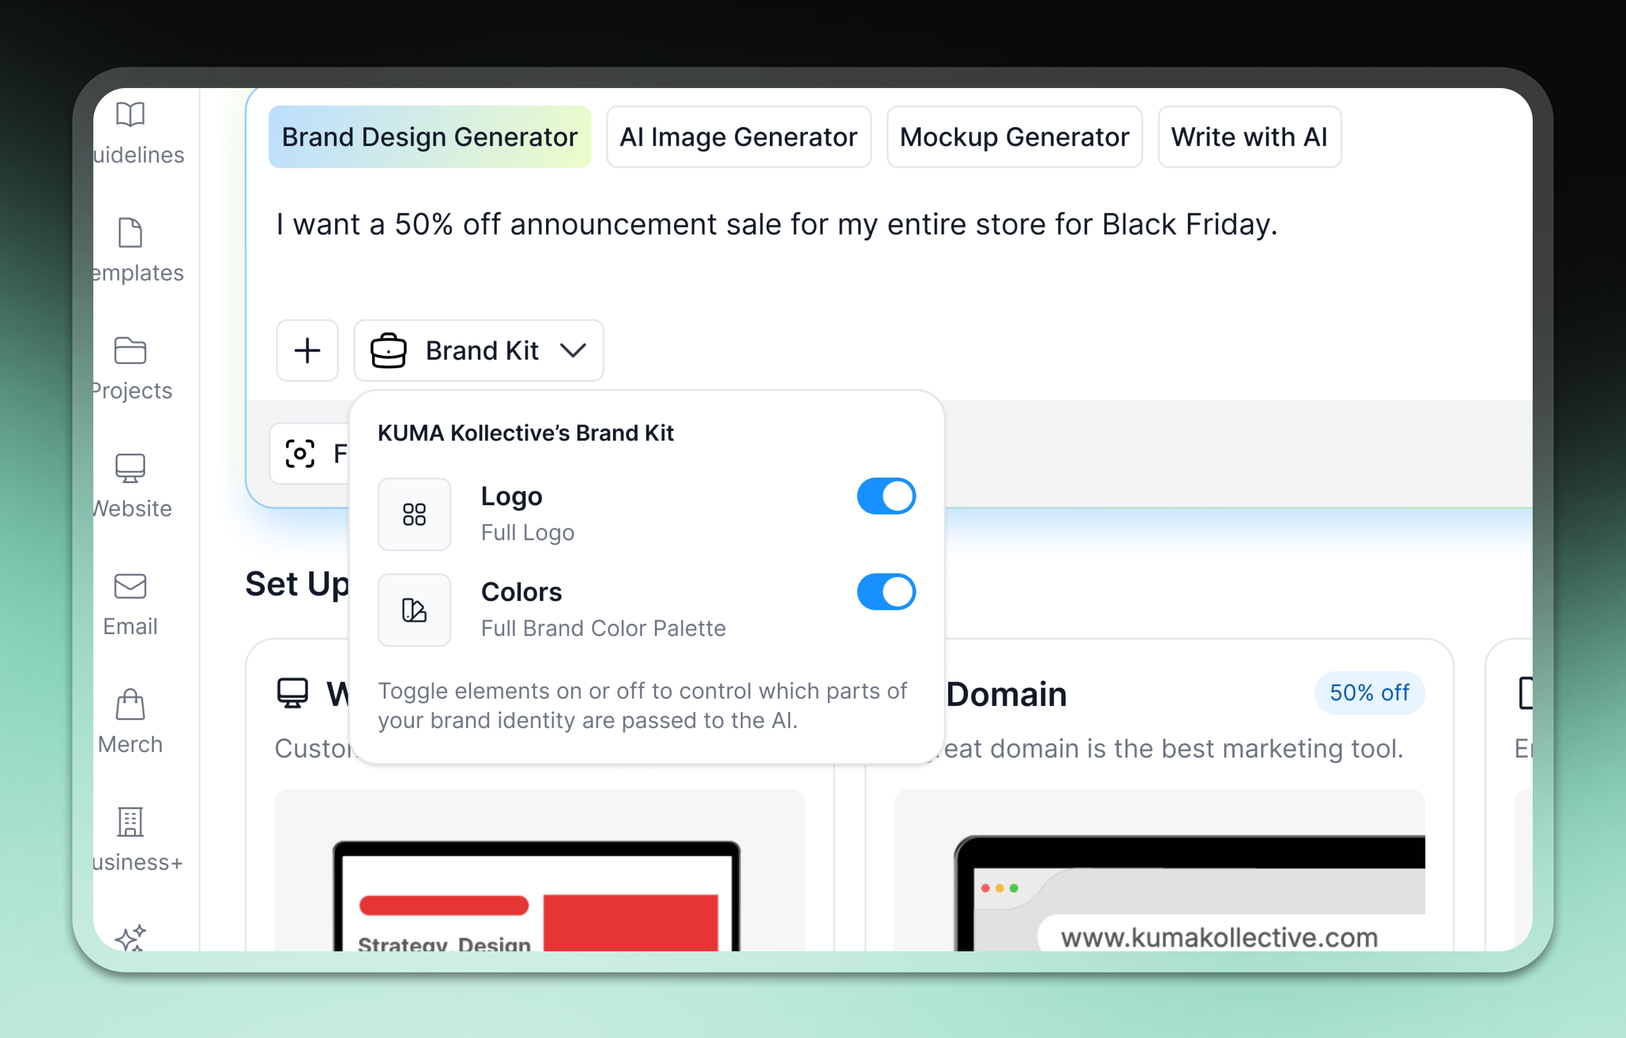Click the monitor icon on Website card
Image resolution: width=1626 pixels, height=1038 pixels.
(x=292, y=693)
